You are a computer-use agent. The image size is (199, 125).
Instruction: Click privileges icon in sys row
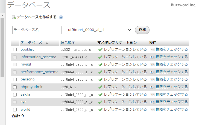(152, 102)
